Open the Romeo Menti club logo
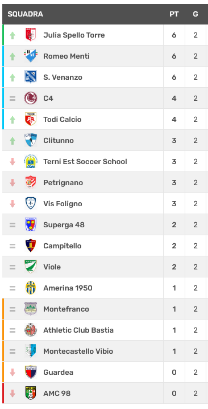The width and height of the screenshot is (208, 409). point(31,56)
